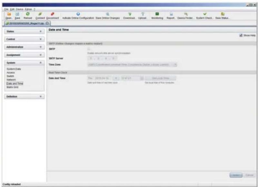Expand the Assignment sidebar section
The image size is (258, 187).
tap(25, 55)
